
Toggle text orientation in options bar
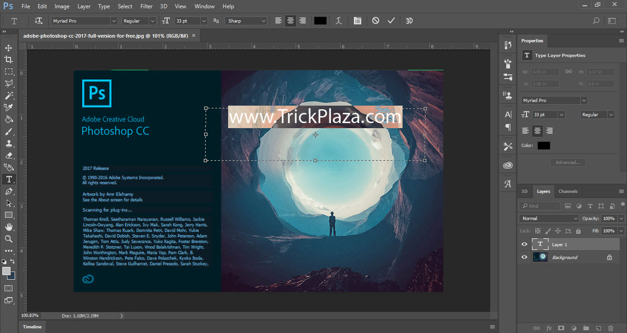39,21
